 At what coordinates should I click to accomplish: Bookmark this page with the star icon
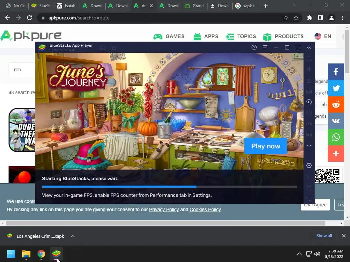coord(296,18)
